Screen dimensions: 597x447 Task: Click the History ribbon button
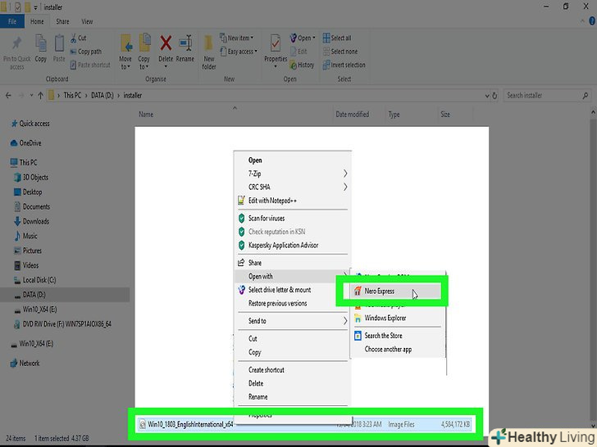[302, 65]
